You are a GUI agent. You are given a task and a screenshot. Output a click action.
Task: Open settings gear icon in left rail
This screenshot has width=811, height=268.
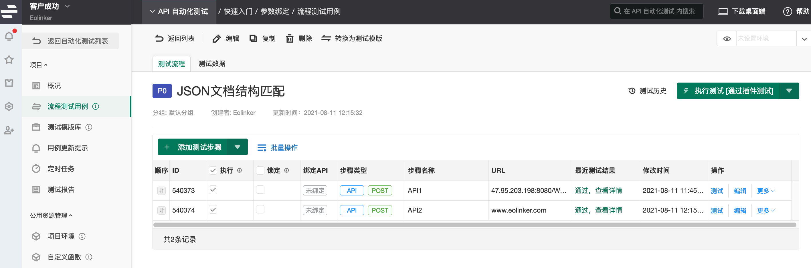coord(9,107)
